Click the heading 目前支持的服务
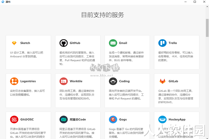 coord(103,15)
